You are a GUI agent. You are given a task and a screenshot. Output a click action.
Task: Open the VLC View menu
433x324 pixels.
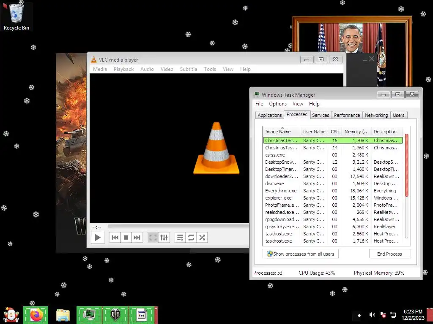pos(228,69)
